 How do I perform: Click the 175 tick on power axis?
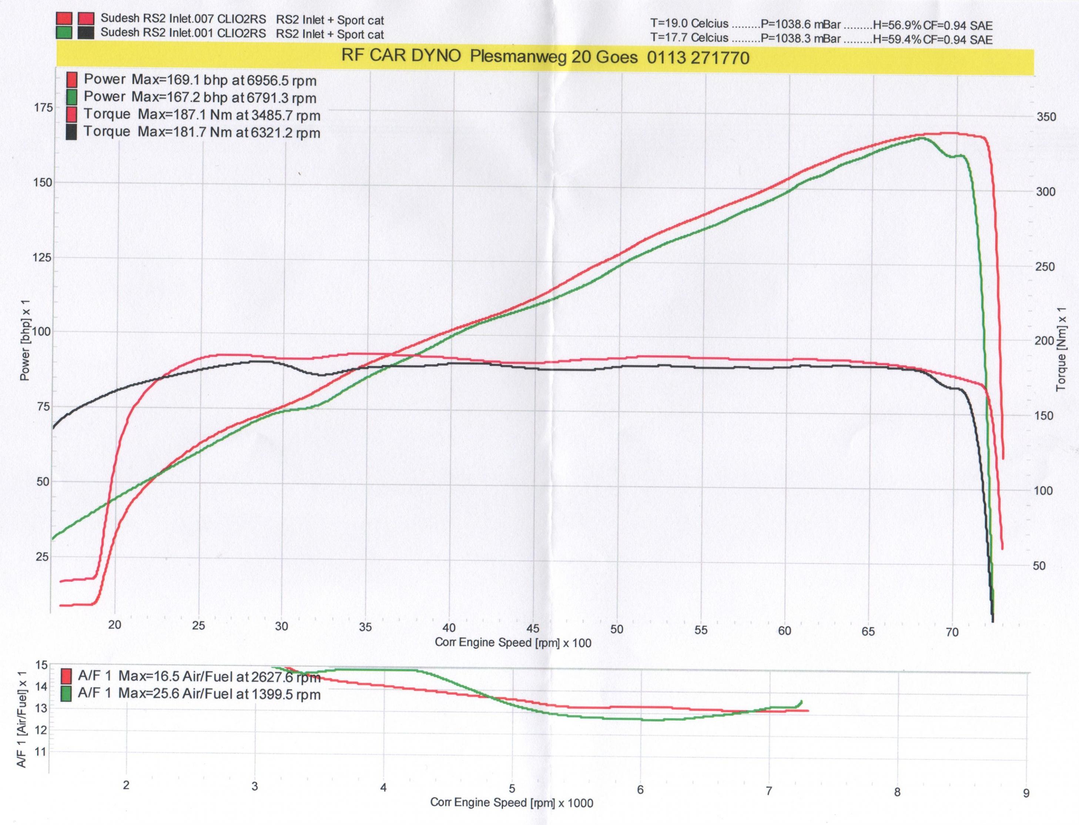click(44, 108)
